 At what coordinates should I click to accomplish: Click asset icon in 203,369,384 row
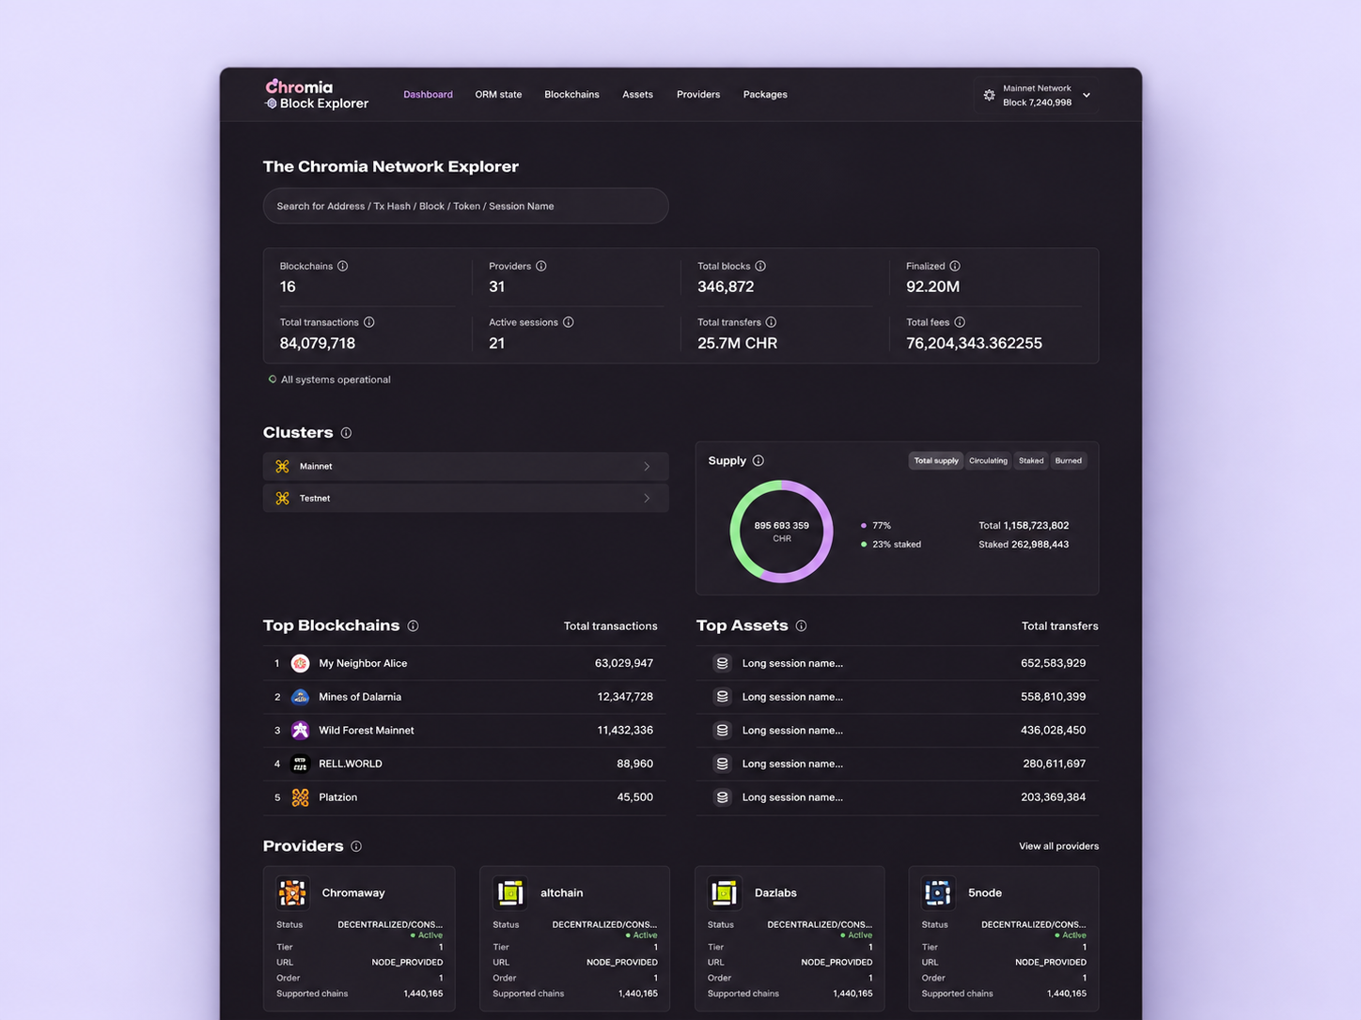[x=722, y=797]
